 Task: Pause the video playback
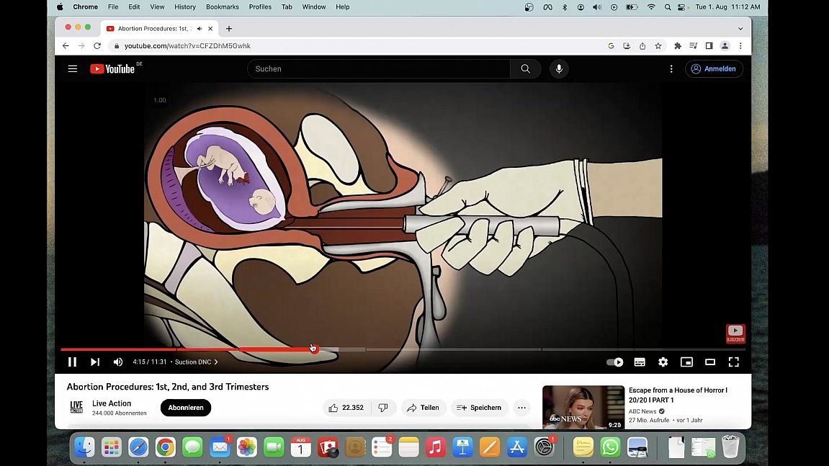tap(72, 362)
